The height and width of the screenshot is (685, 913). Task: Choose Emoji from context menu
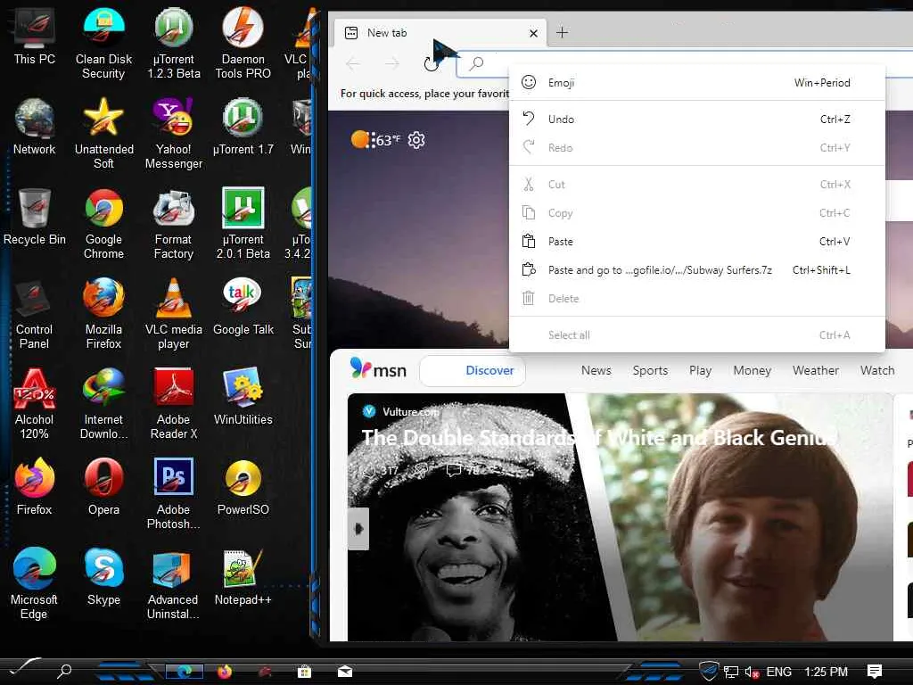point(697,83)
